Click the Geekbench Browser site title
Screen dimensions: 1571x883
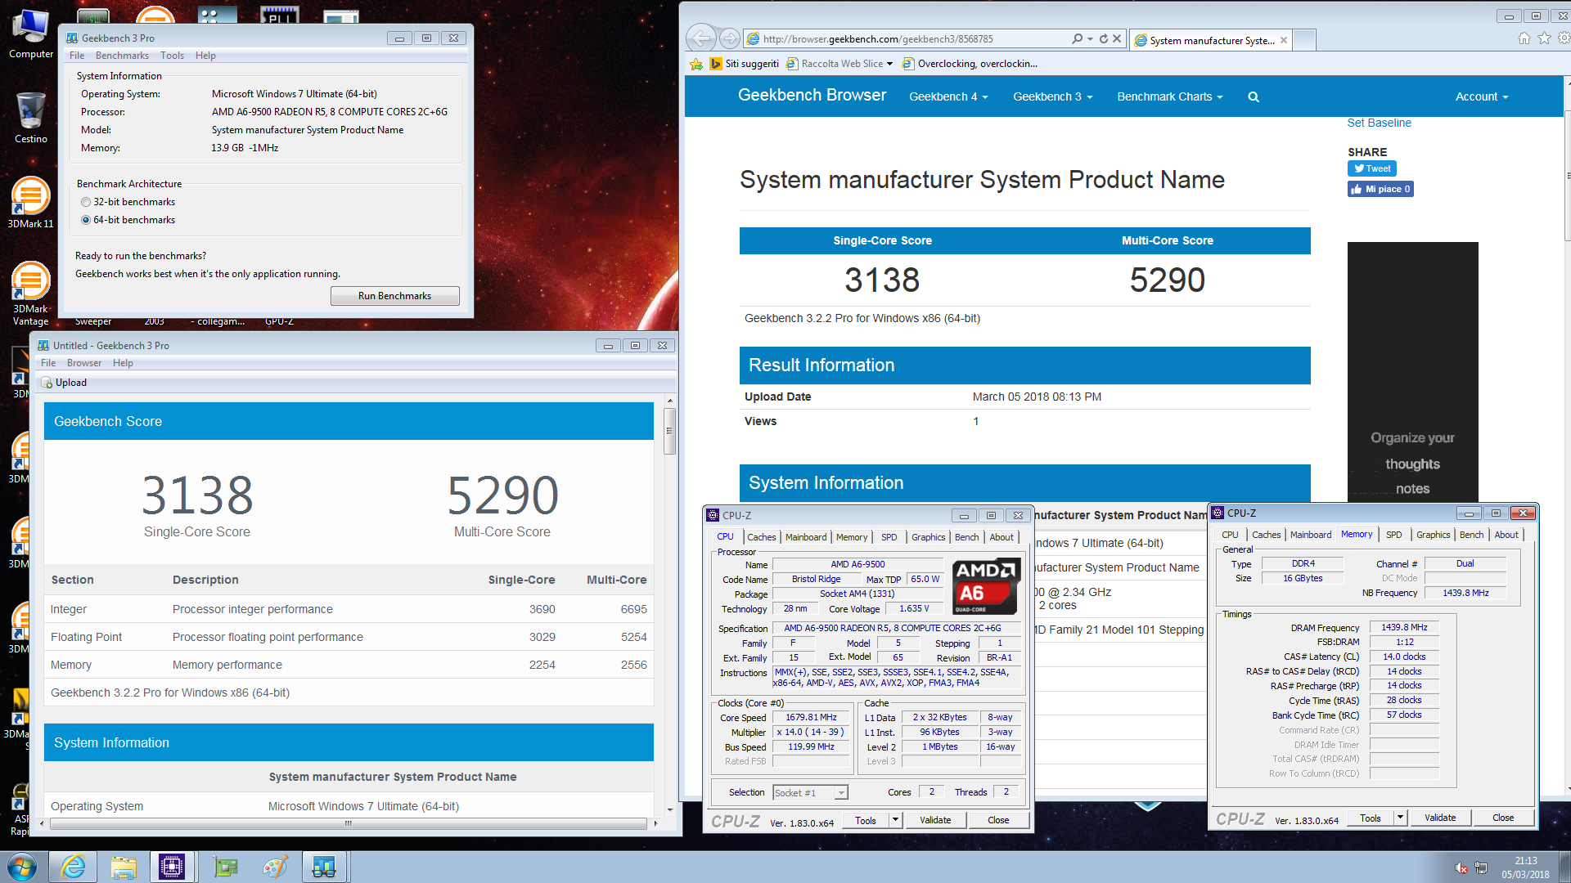tap(812, 96)
